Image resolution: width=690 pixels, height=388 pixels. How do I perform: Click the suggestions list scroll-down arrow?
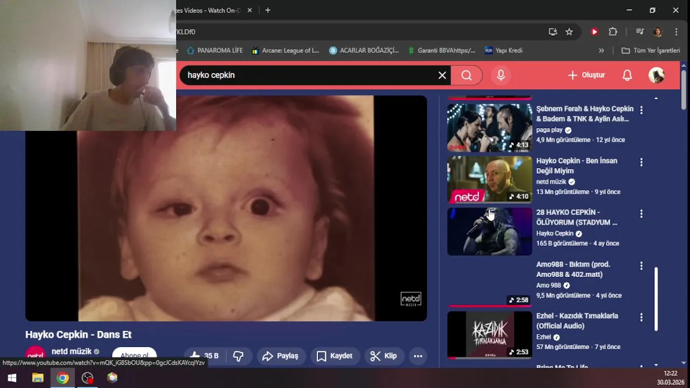point(656,365)
